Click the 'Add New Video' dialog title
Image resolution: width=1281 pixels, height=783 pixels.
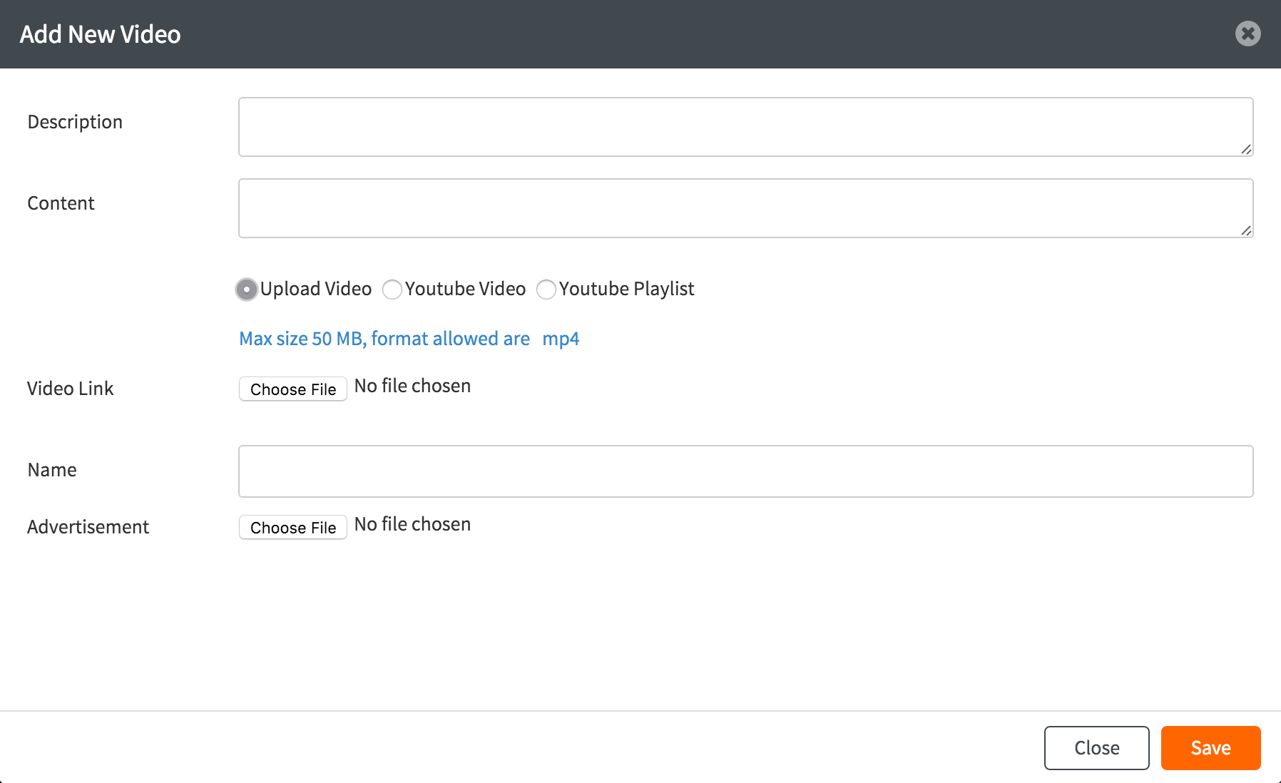point(100,34)
